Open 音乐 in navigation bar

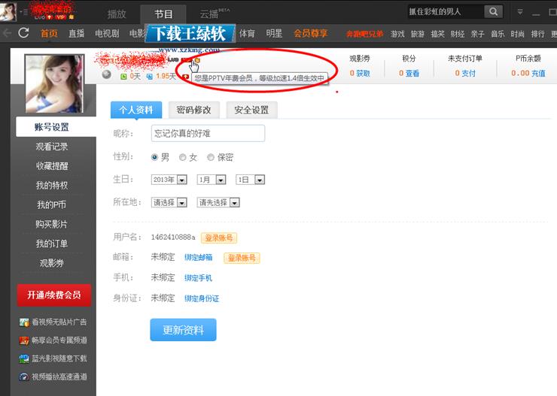[498, 34]
